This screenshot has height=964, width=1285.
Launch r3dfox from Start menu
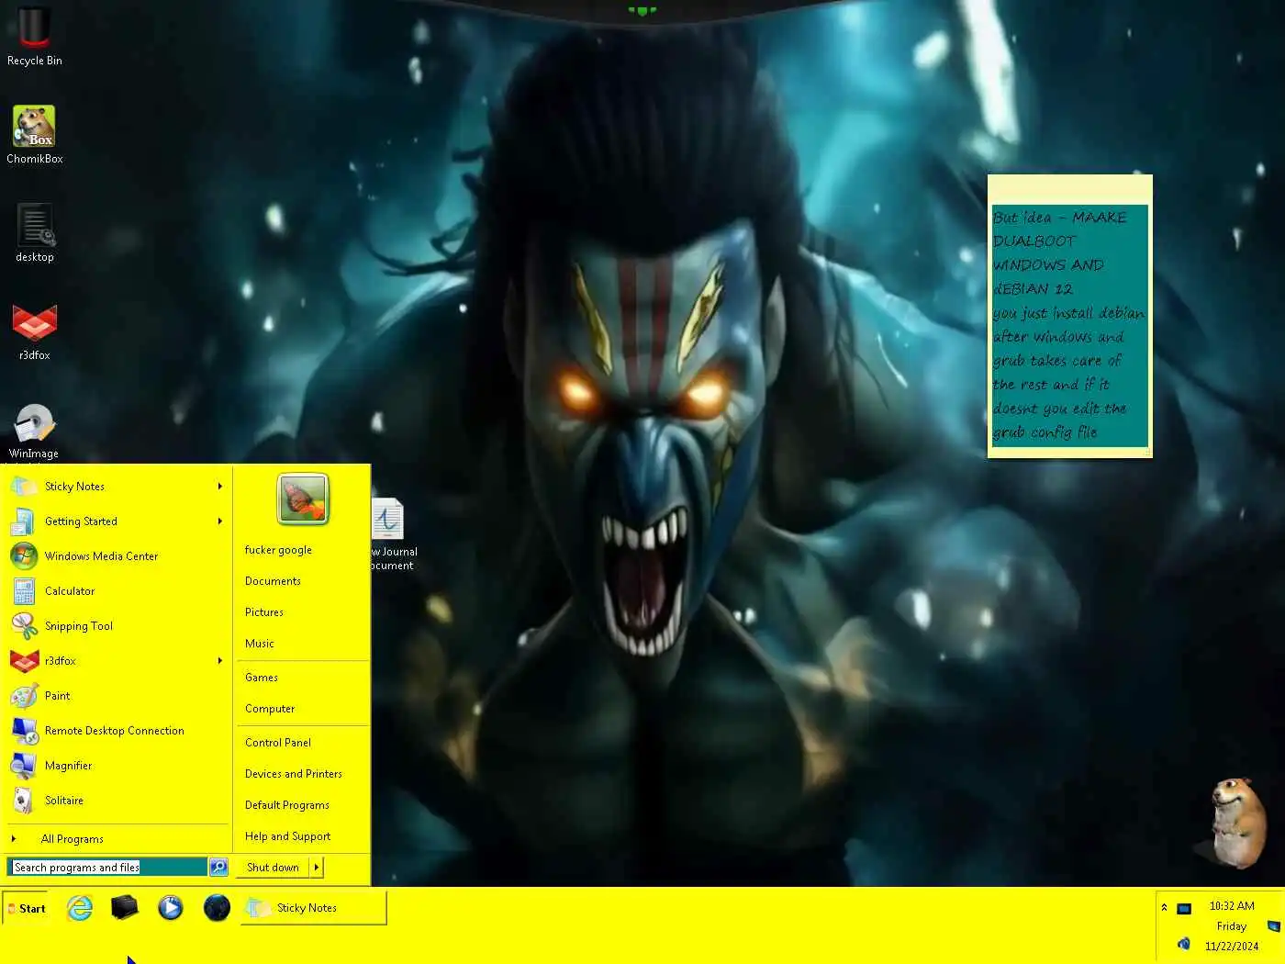click(108, 661)
